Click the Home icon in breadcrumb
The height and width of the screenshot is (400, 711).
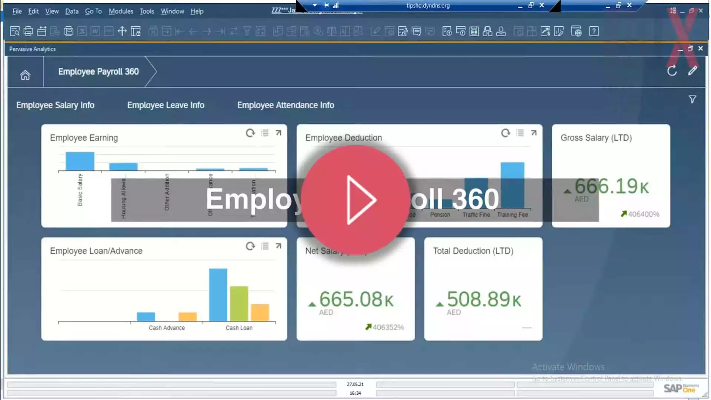coord(25,75)
